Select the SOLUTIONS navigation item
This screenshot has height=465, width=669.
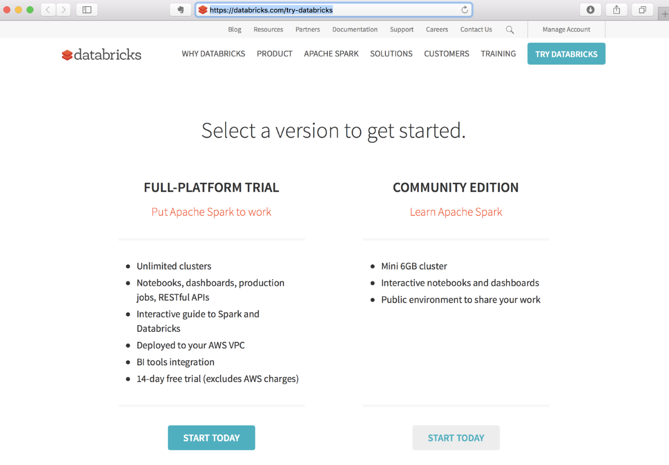click(391, 53)
